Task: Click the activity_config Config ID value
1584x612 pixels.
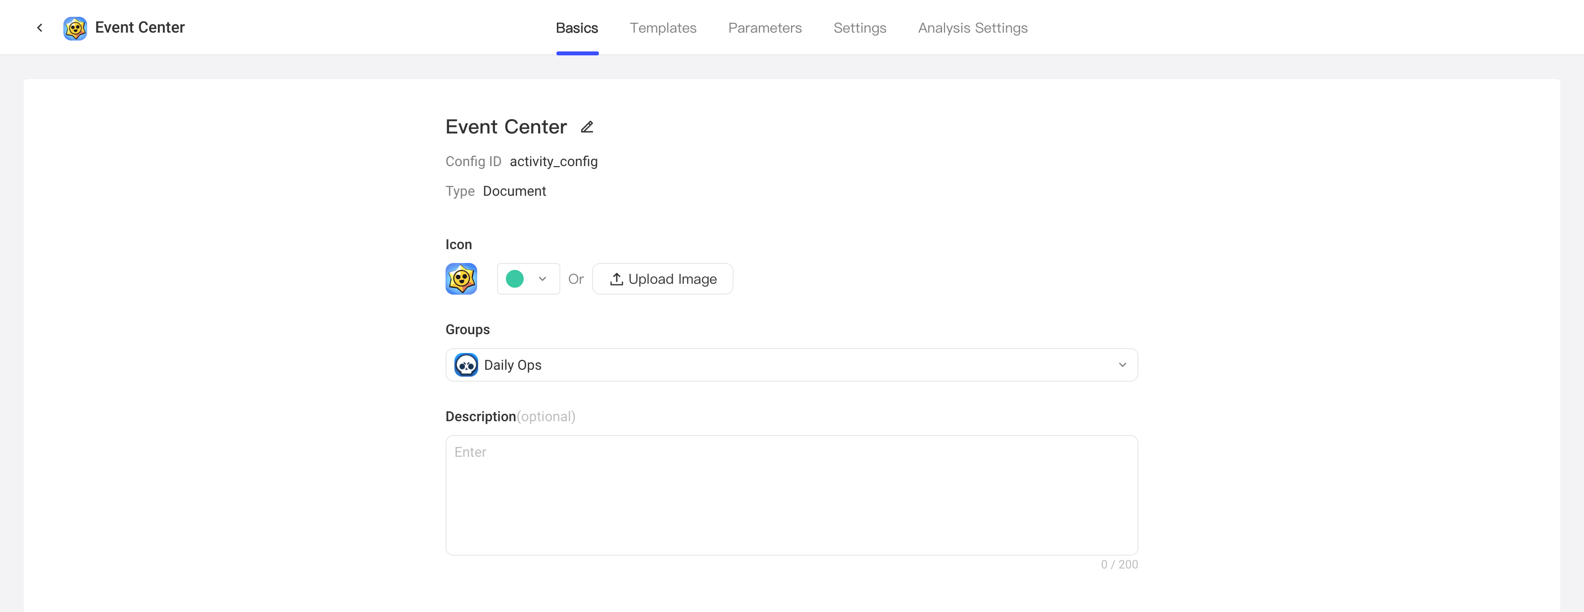Action: (553, 162)
